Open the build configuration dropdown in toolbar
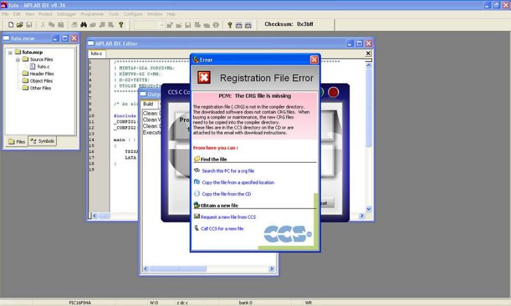 tap(162, 25)
